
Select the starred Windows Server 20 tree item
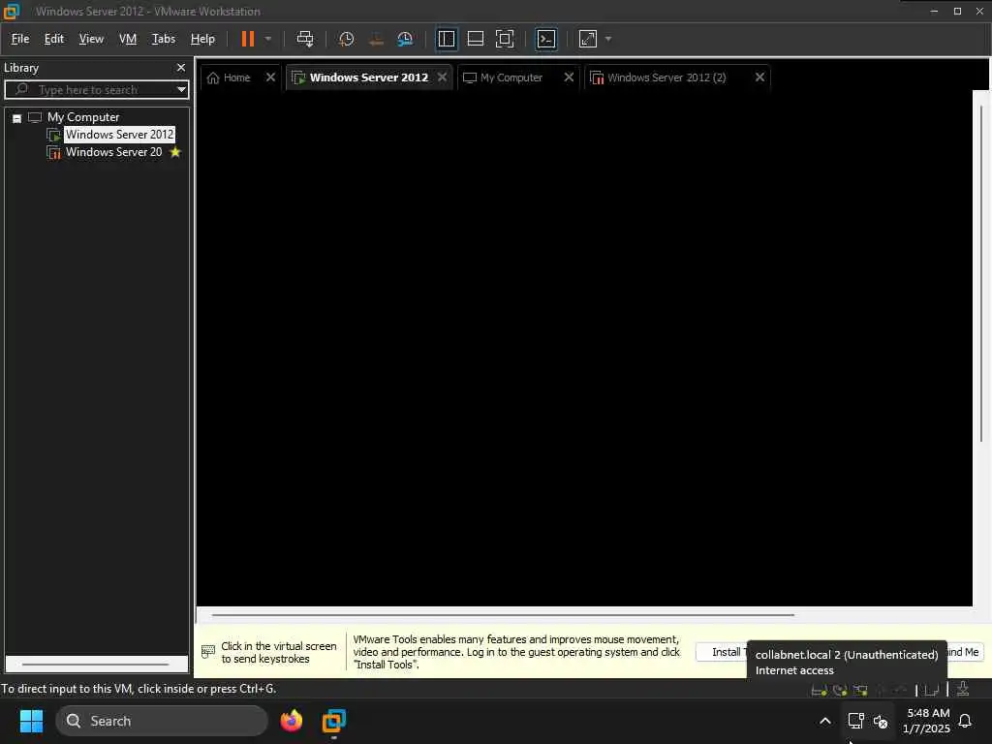114,152
